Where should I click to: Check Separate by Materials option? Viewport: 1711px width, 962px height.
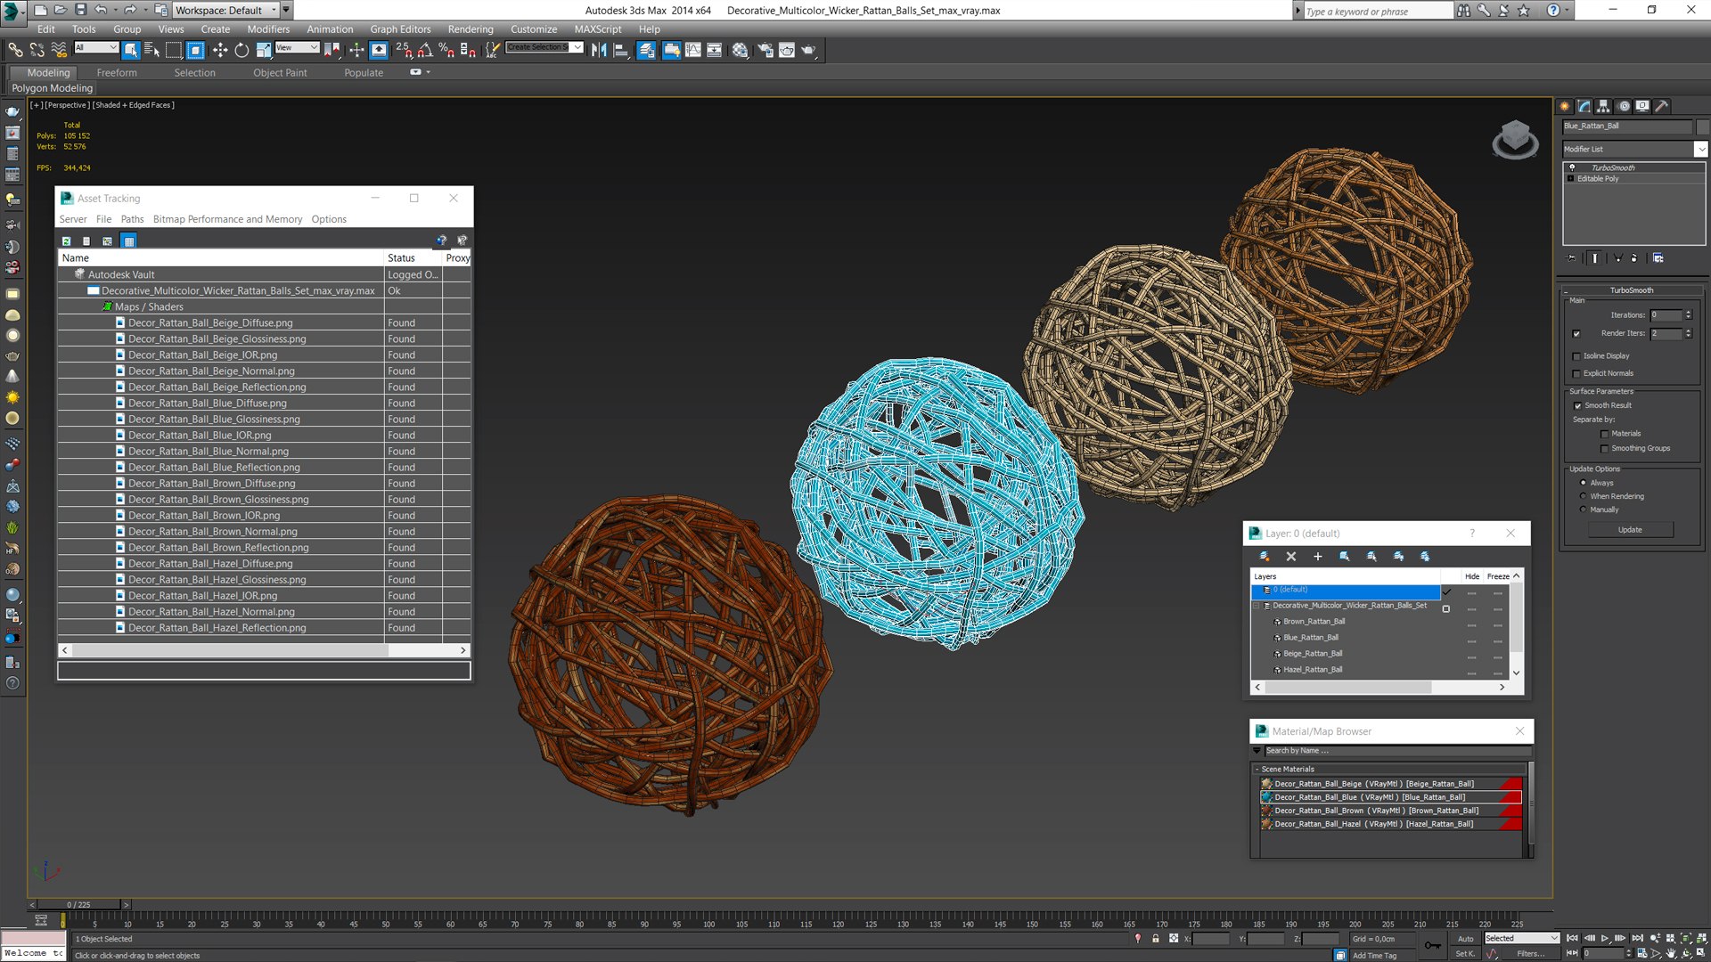pyautogui.click(x=1605, y=435)
